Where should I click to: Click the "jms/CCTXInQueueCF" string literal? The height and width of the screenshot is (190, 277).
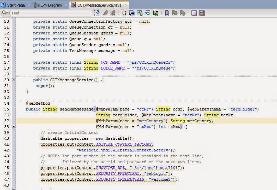[x=150, y=62]
